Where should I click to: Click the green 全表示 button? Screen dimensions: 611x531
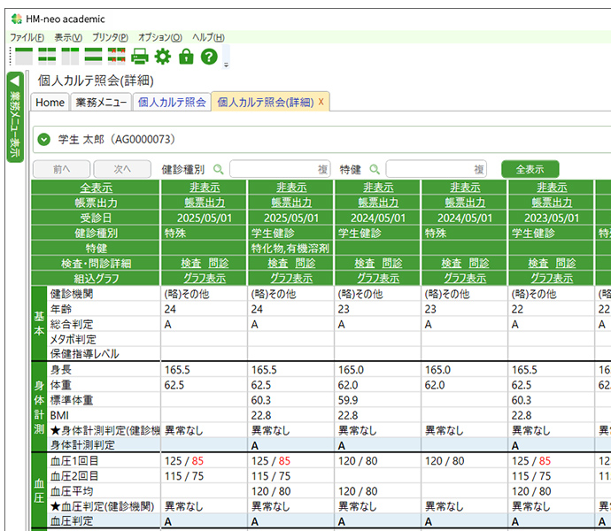(530, 169)
